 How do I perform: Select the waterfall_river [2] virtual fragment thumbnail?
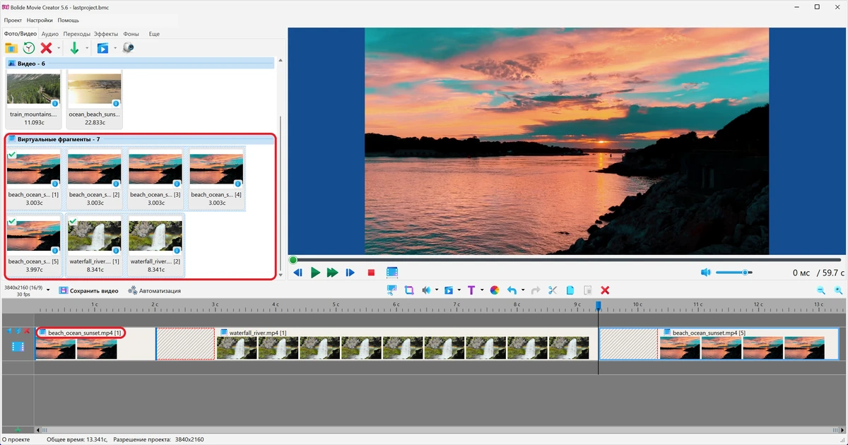click(155, 246)
